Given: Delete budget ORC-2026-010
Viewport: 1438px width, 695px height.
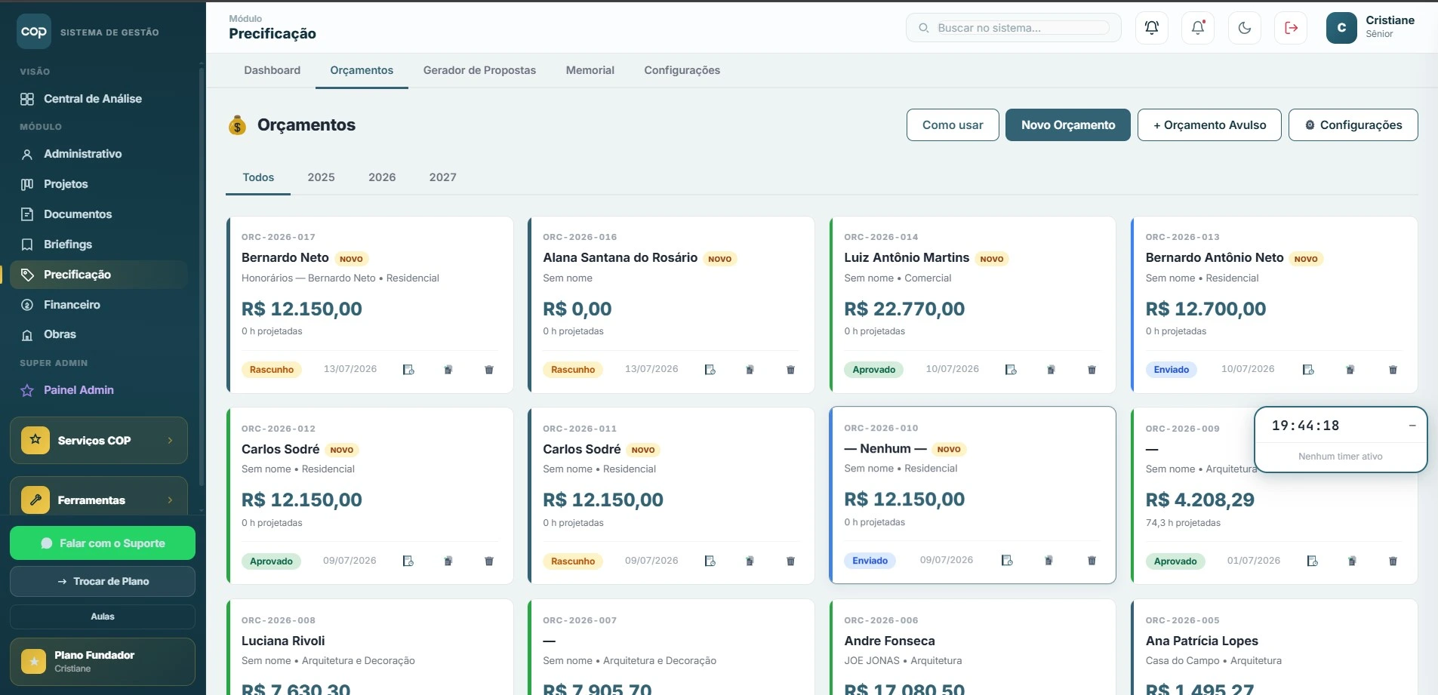Looking at the screenshot, I should [1092, 561].
